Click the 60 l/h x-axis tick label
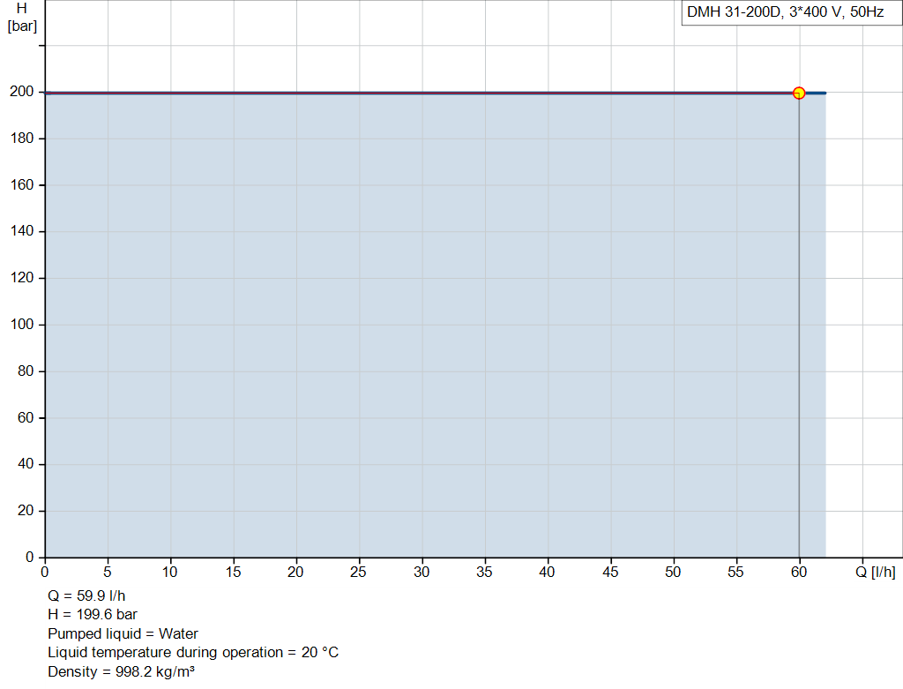Viewport: 903px width, 689px height. [x=799, y=572]
